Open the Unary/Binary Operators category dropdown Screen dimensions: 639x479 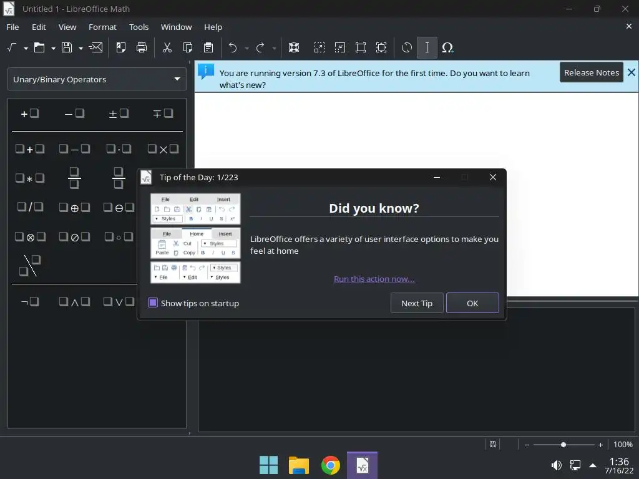click(x=97, y=79)
